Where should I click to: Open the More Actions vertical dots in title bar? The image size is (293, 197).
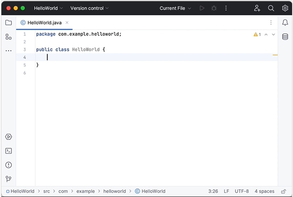(x=226, y=8)
